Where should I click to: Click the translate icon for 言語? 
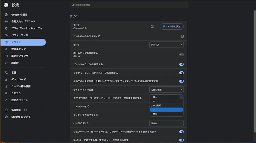click(x=6, y=73)
